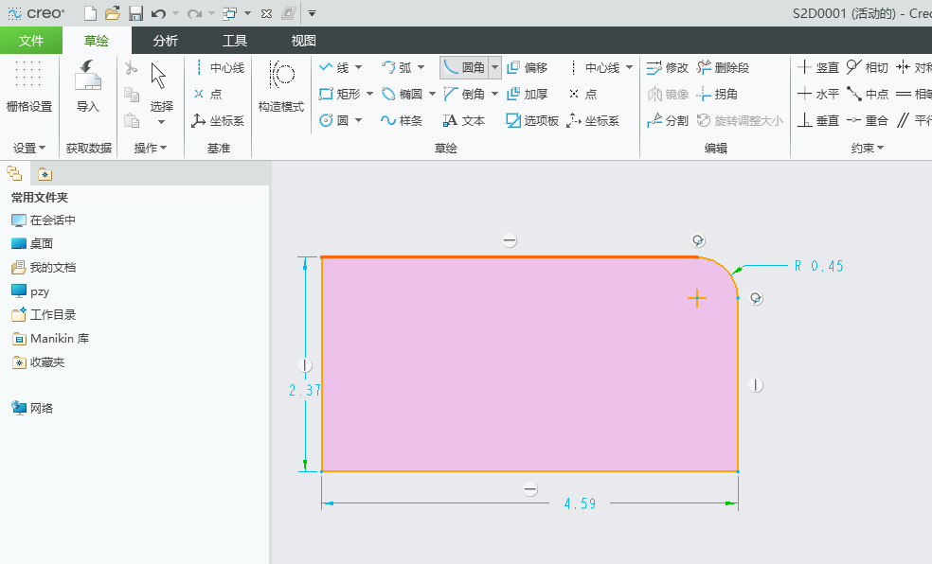This screenshot has width=932, height=564.
Task: Select the Text (文本) tool
Action: [x=464, y=120]
